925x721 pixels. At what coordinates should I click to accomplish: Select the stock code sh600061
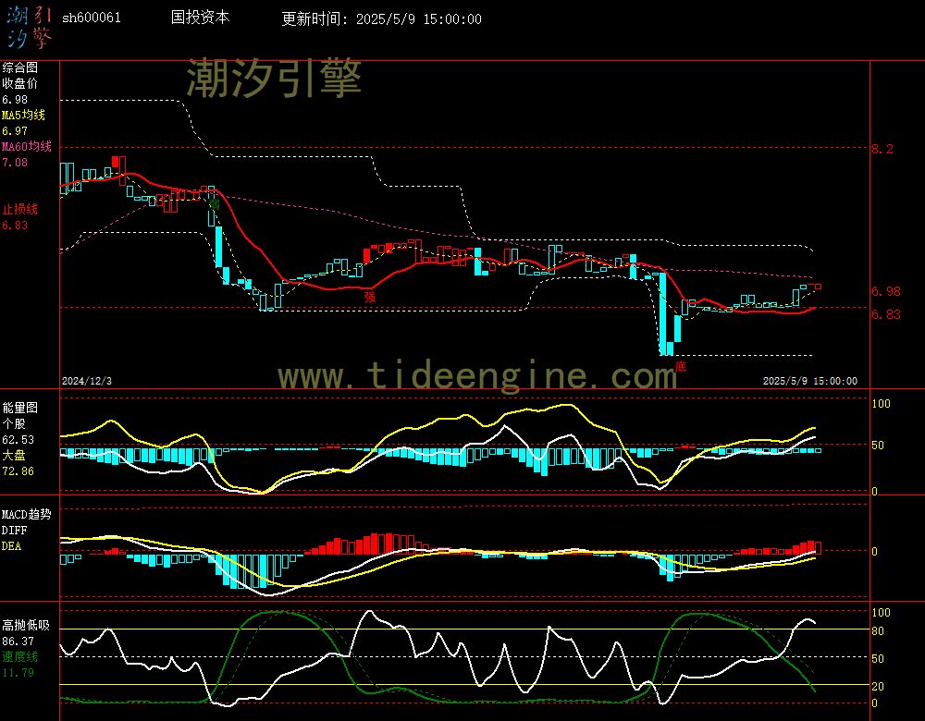(x=92, y=18)
